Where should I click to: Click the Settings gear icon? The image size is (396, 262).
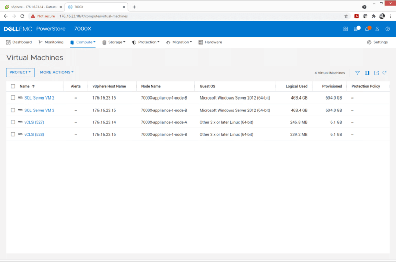click(x=369, y=42)
